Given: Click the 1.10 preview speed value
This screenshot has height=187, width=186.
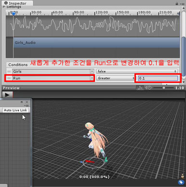Looking at the screenshot, I should (x=179, y=88).
